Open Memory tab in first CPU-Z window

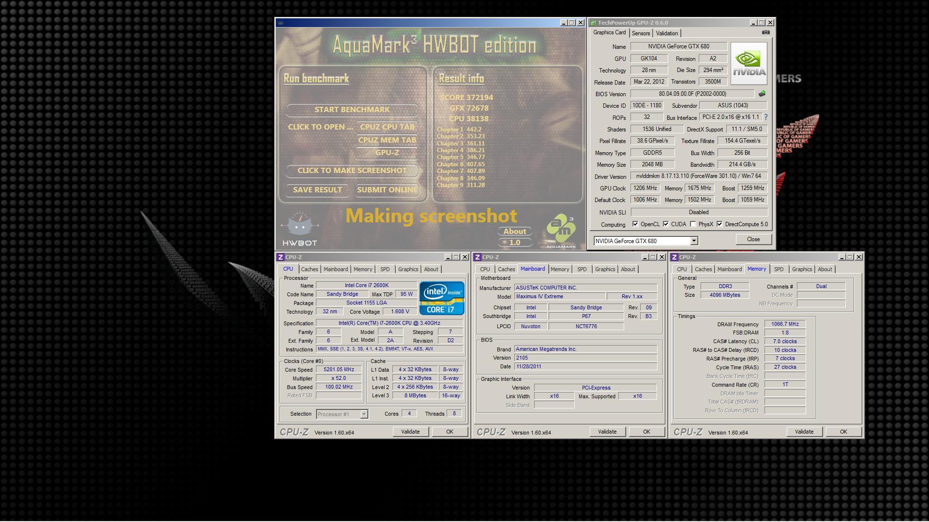[x=363, y=269]
